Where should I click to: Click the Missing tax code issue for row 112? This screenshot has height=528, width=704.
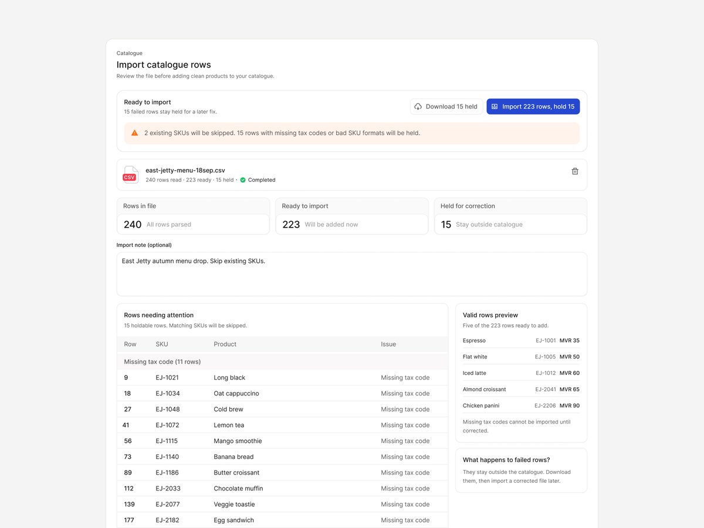pos(405,489)
